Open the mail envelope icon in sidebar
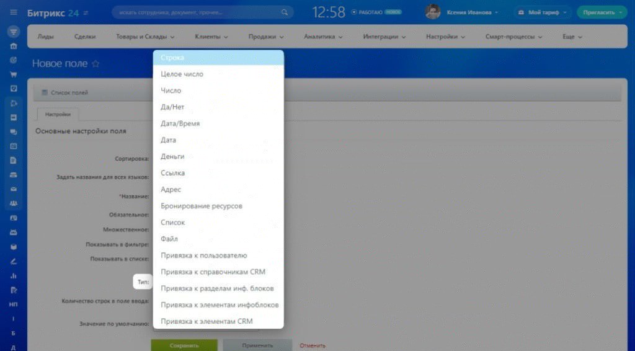635x351 pixels. [x=14, y=189]
